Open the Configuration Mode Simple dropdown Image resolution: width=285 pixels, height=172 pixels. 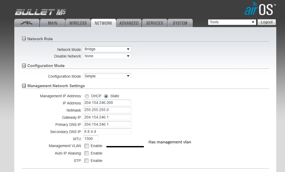point(107,76)
